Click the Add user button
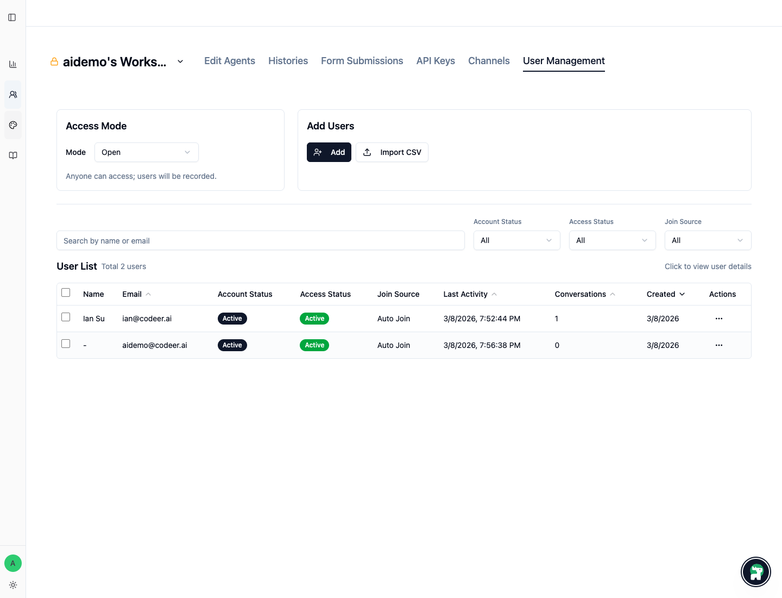782x598 pixels. [x=329, y=152]
